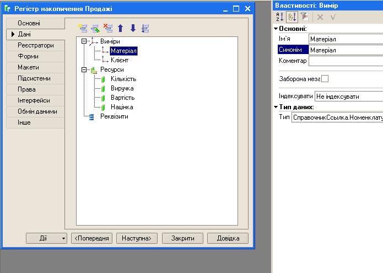Screen dimensions: 383x273
Task: Click the Ім'я input field
Action: pyautogui.click(x=346, y=39)
